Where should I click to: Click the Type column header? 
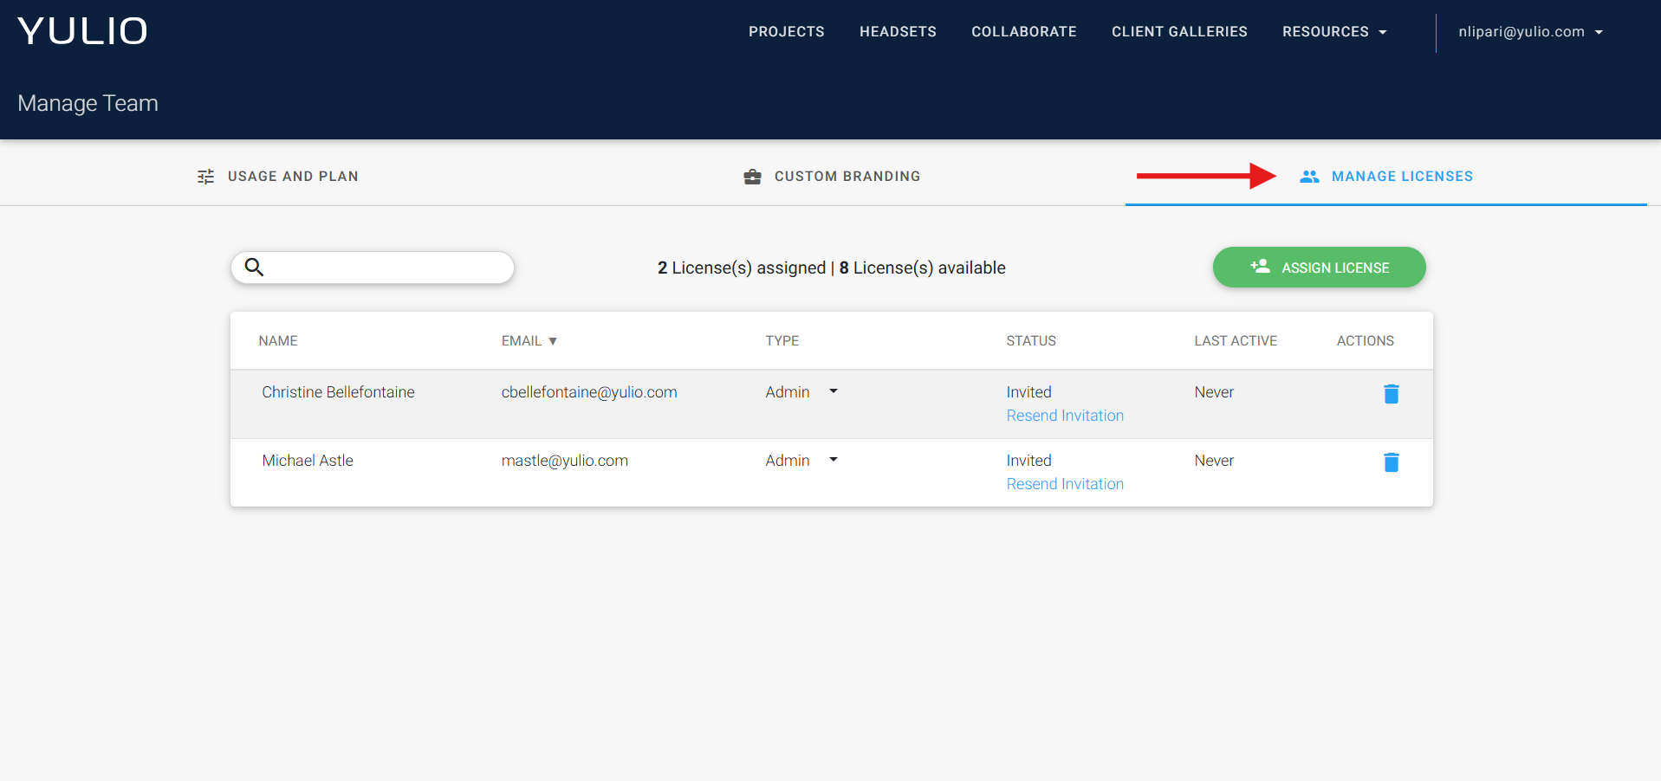782,341
